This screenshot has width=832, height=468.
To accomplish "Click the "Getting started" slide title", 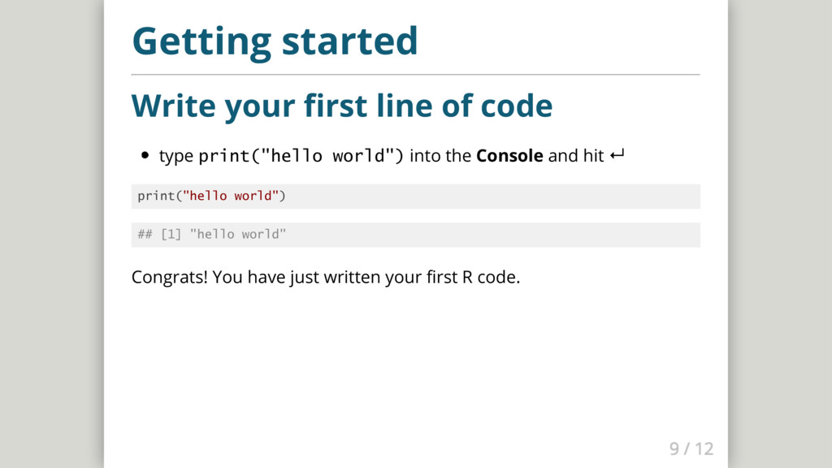I will 275,41.
